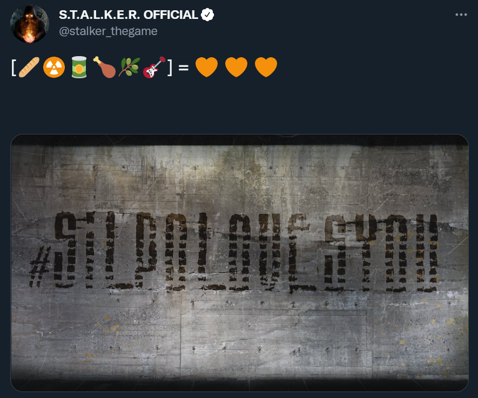
Task: Click the S.T.A.L.K.E.R. OFFICIAL display name
Action: coord(129,15)
